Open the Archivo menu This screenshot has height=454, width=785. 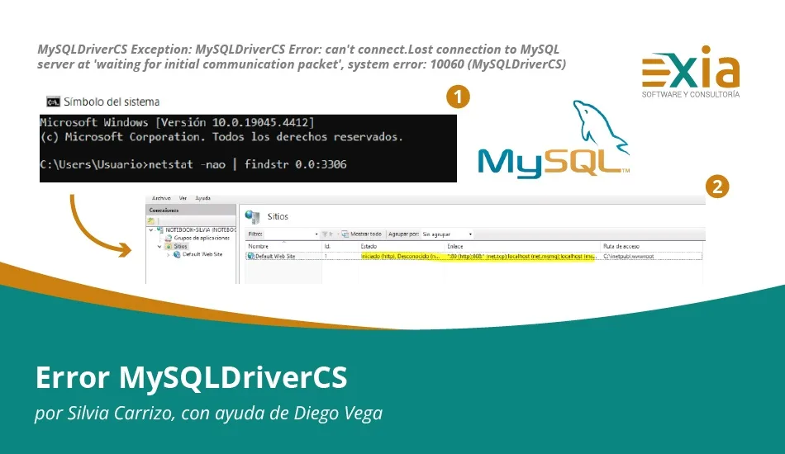pos(161,199)
